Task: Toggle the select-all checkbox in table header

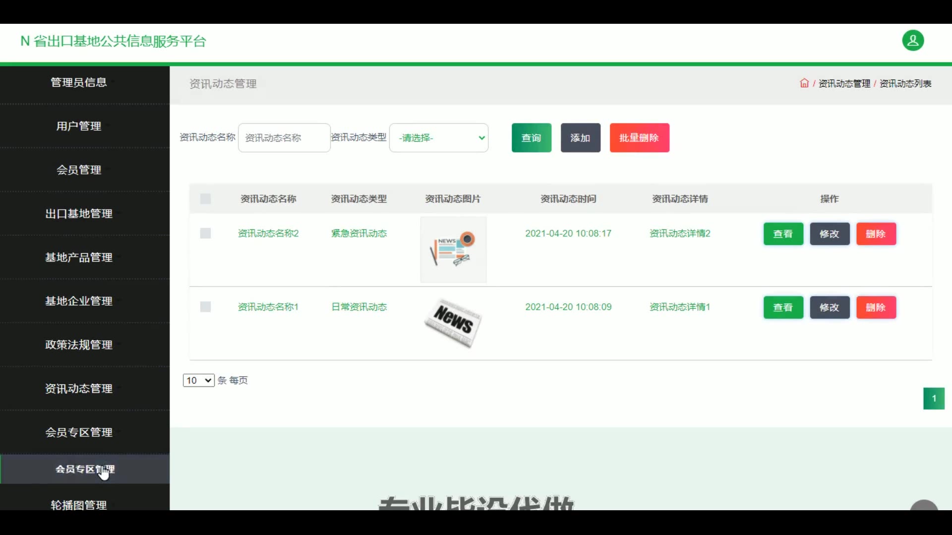Action: 205,199
